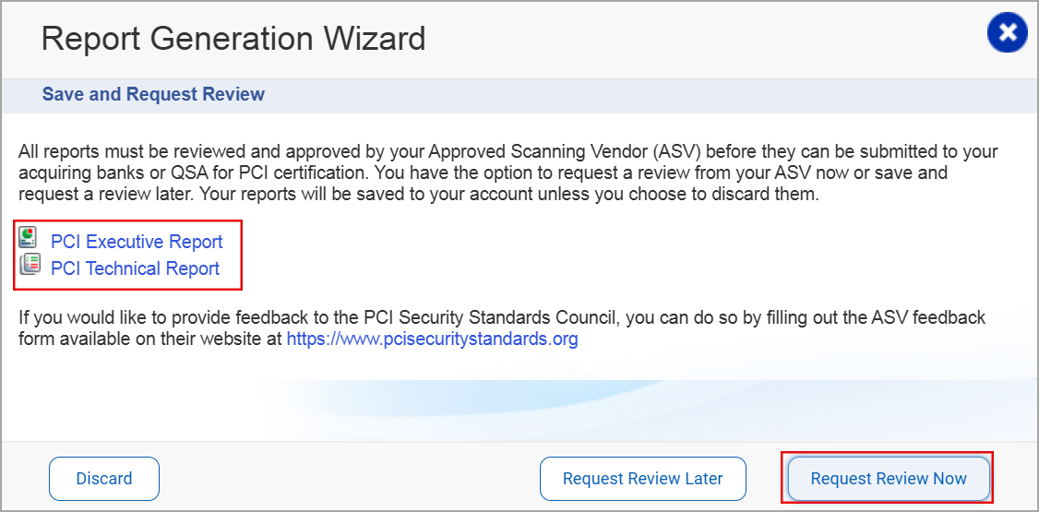Click the Save and Request Review header
Screen dimensions: 1039x512
[x=153, y=94]
